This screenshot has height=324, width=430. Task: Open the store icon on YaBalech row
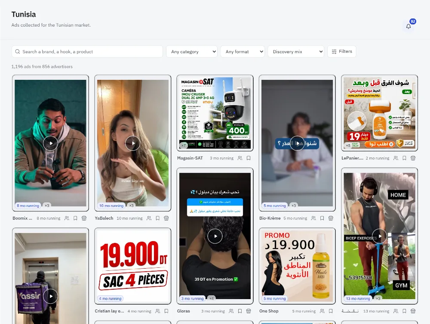(166, 218)
